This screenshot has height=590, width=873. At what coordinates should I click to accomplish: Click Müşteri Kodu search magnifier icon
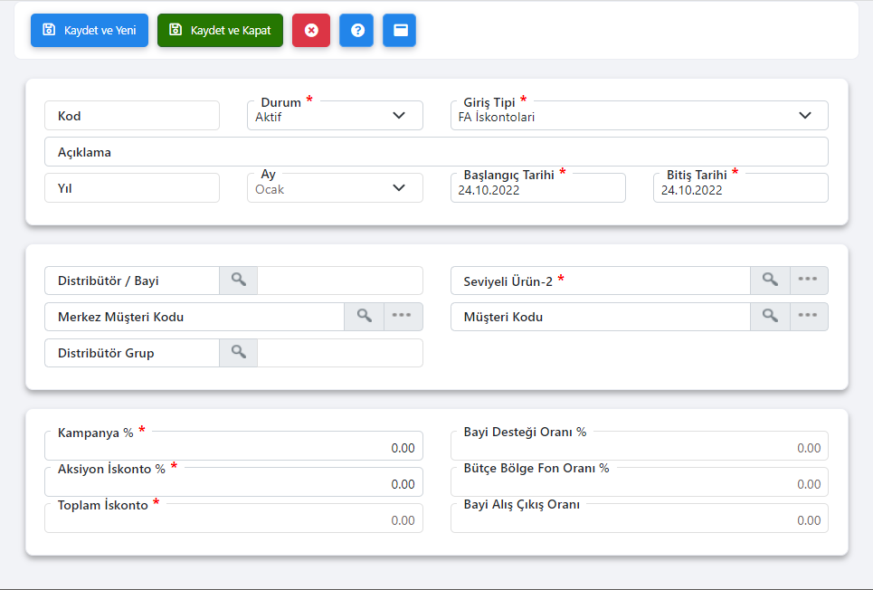coord(770,317)
